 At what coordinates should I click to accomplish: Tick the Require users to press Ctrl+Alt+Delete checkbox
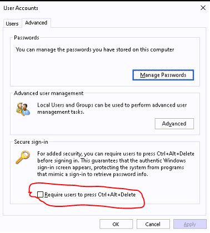click(40, 195)
